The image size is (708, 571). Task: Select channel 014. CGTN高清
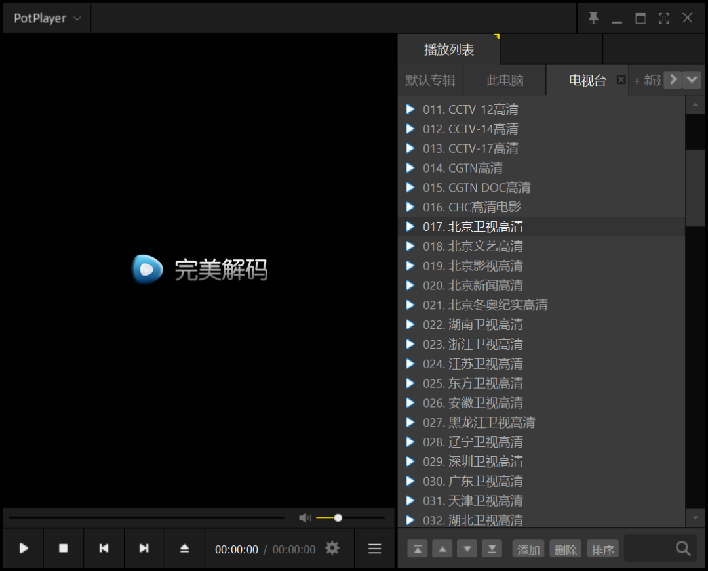tap(542, 168)
